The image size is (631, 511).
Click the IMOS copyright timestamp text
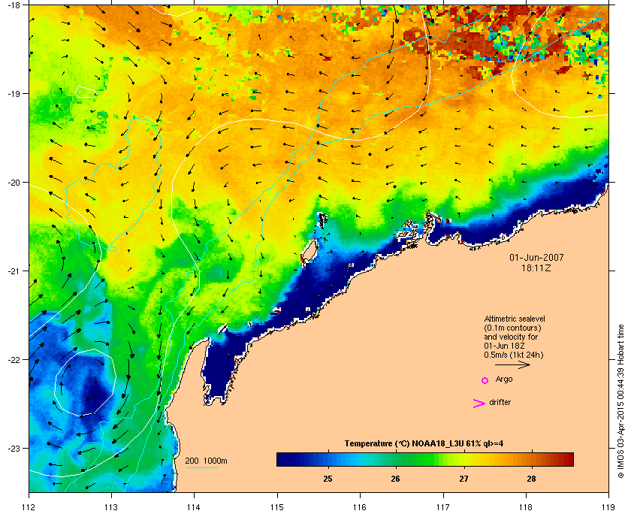621,402
